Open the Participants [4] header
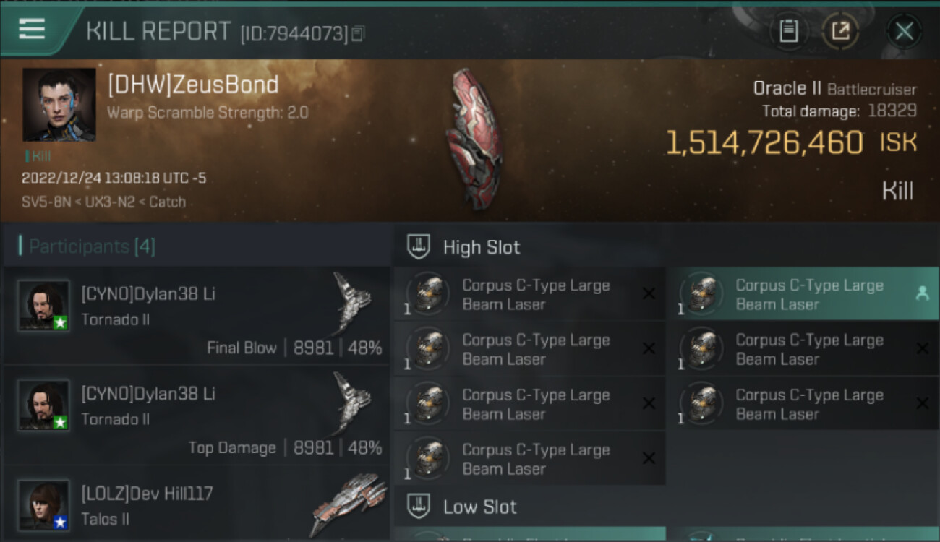Viewport: 940px width, 542px height. click(x=91, y=246)
